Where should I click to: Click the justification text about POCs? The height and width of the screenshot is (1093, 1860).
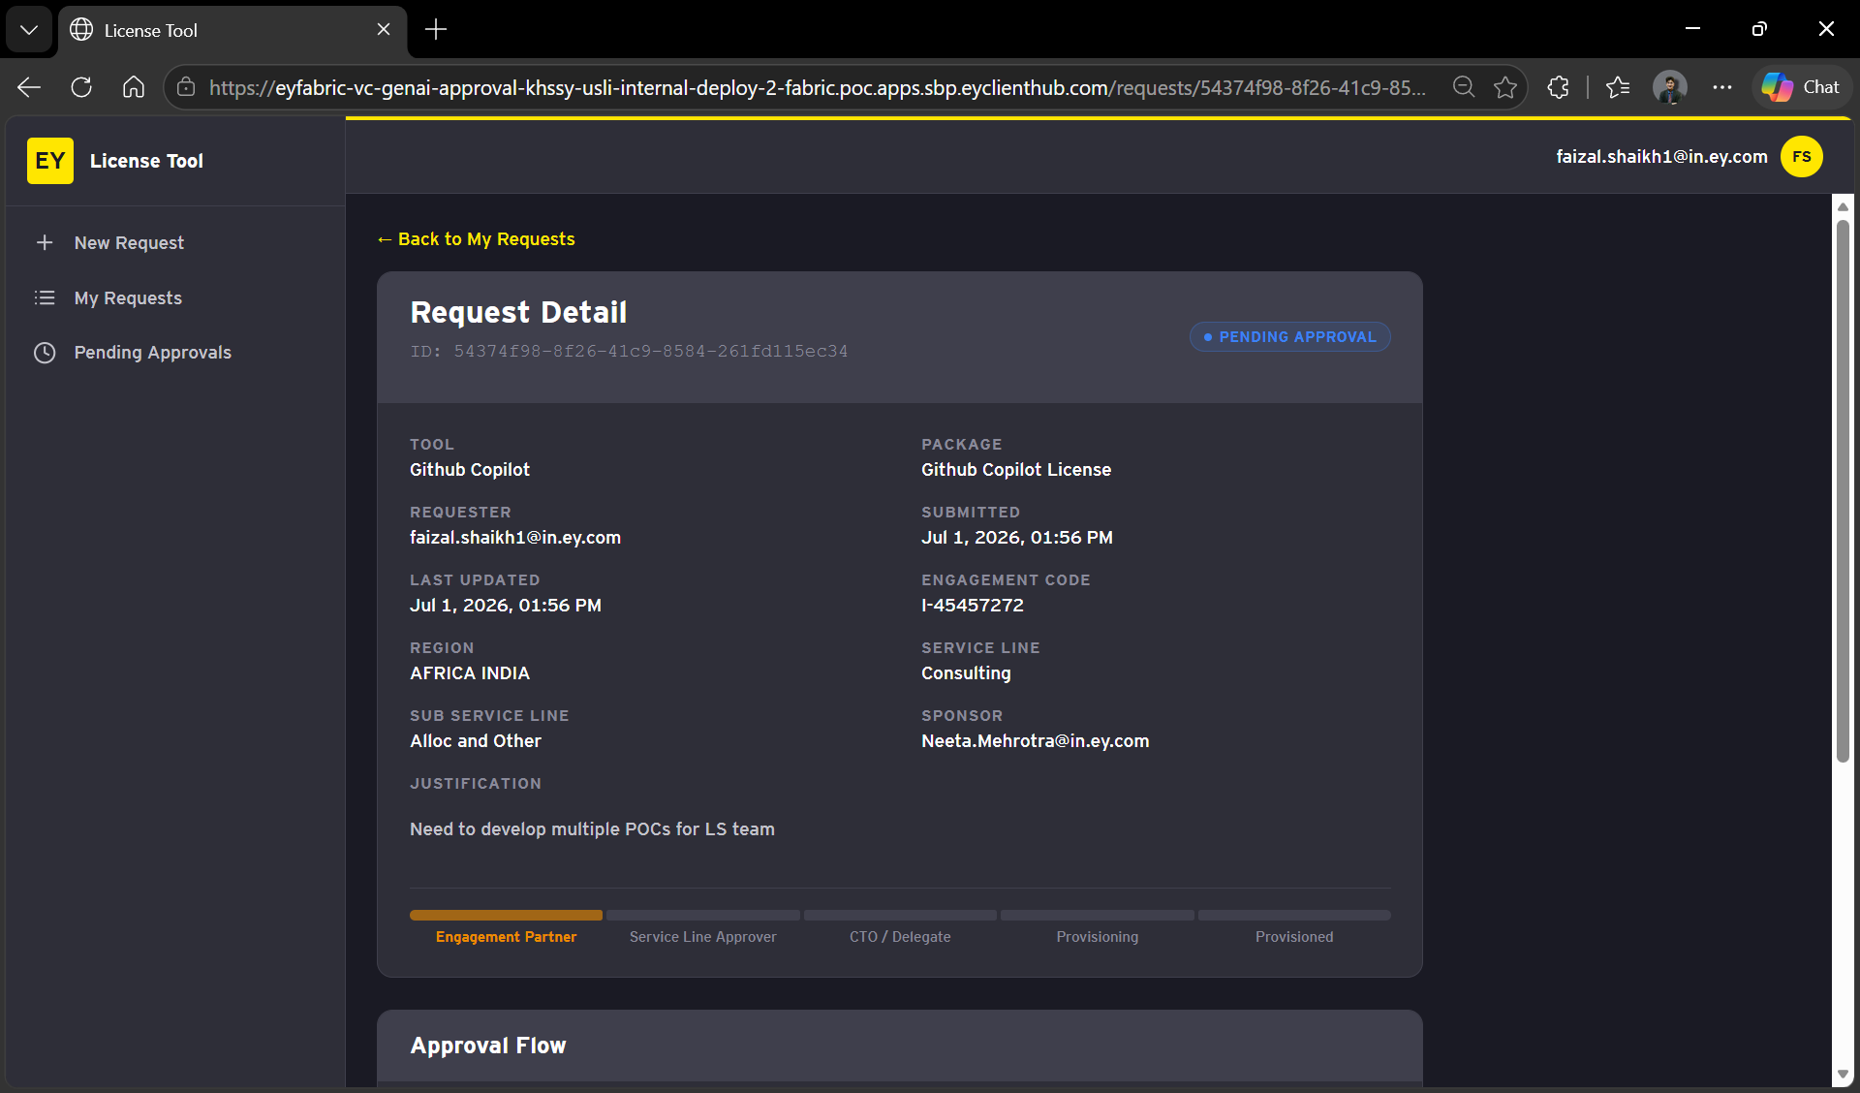tap(592, 829)
